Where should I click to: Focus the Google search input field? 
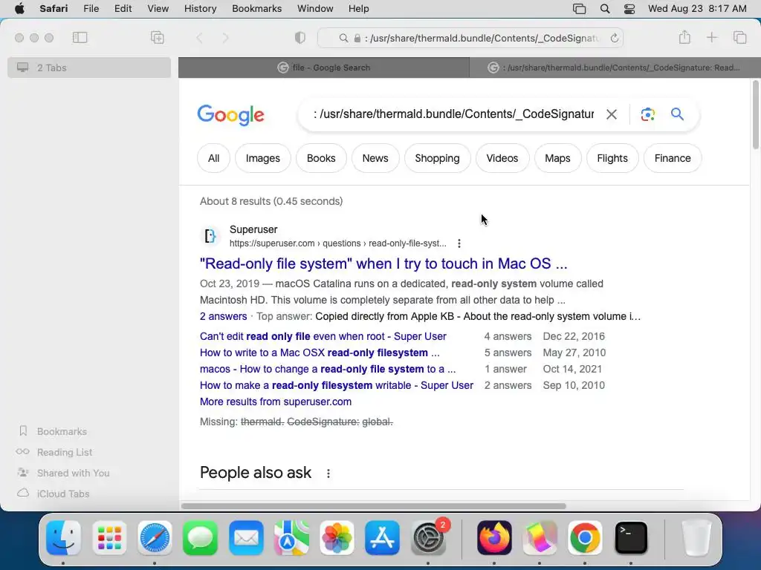click(x=453, y=114)
